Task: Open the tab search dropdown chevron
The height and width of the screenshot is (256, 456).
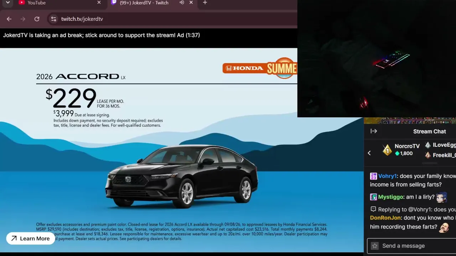Action: (x=8, y=2)
